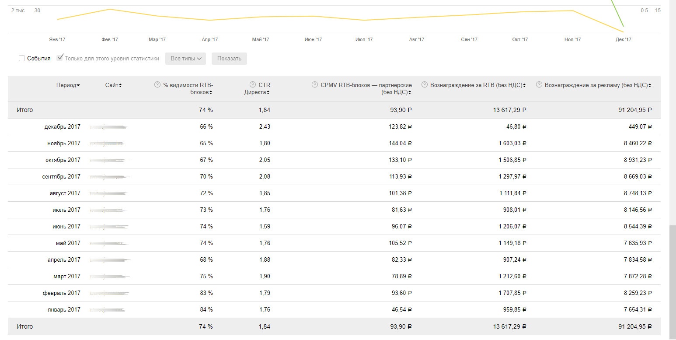The height and width of the screenshot is (340, 676).
Task: Select the декабрь 2017 period row
Action: pyautogui.click(x=63, y=127)
